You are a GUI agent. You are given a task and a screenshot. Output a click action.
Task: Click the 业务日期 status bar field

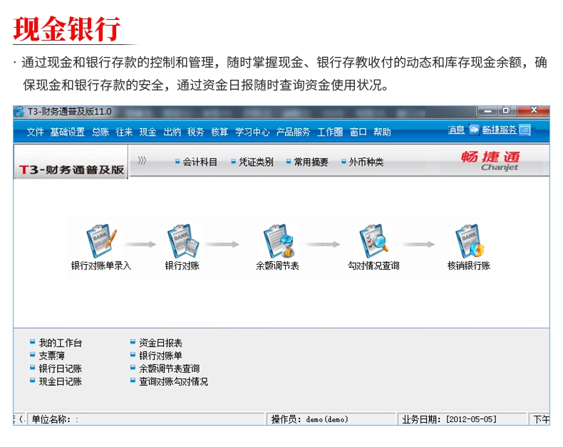[x=450, y=419]
